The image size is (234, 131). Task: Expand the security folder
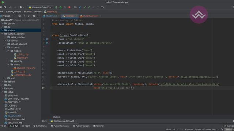(x=8, y=61)
